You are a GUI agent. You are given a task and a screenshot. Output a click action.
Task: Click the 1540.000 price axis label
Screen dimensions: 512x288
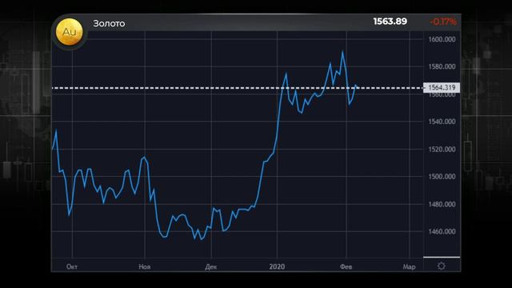click(x=442, y=122)
